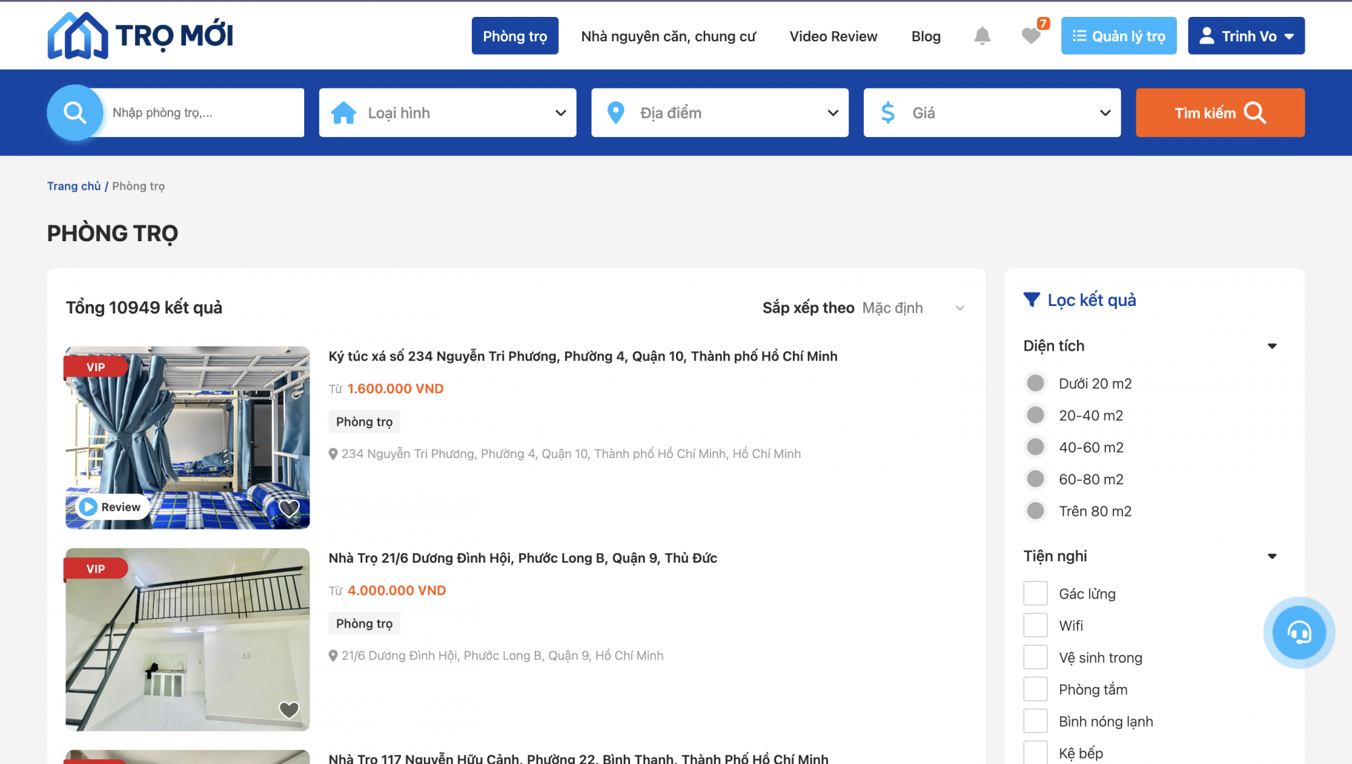The height and width of the screenshot is (764, 1352).
Task: Open the Sắp xếp theo Mặc định dropdown
Action: 914,308
